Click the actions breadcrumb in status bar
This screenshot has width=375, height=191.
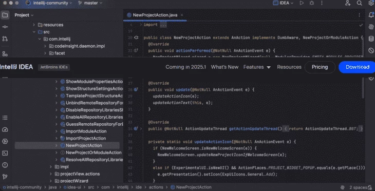tap(156, 187)
